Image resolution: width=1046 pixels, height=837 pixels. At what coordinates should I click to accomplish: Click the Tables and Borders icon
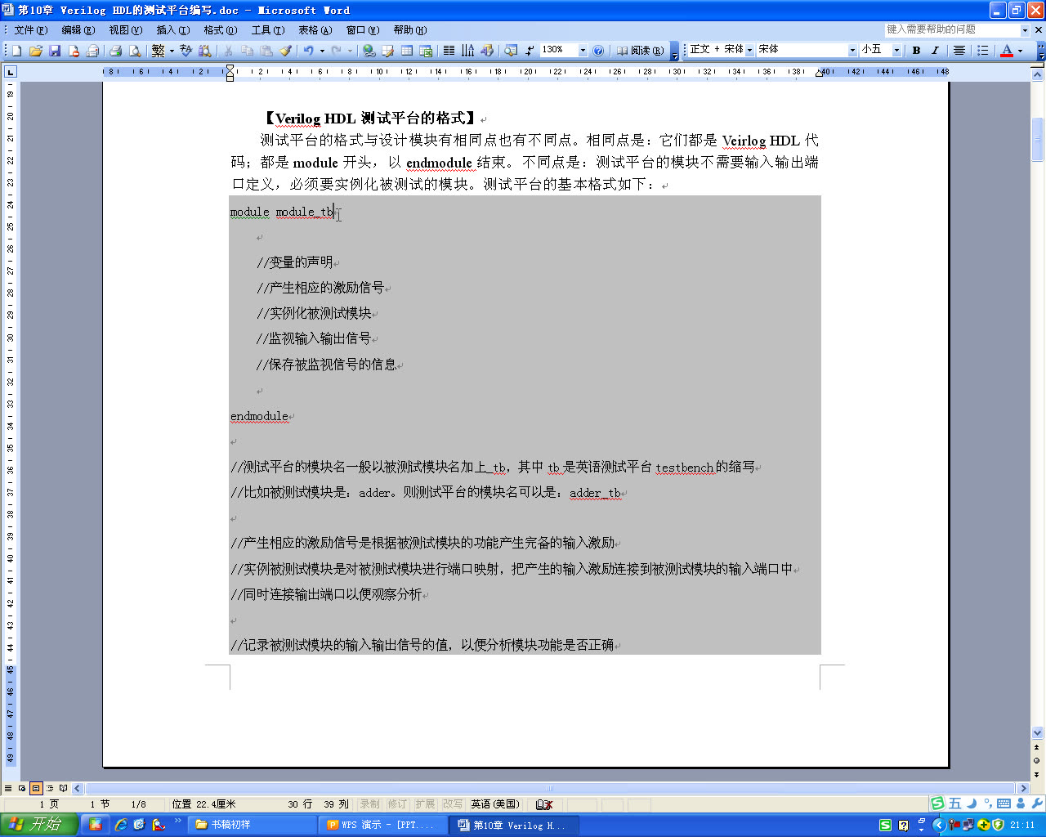coord(388,51)
